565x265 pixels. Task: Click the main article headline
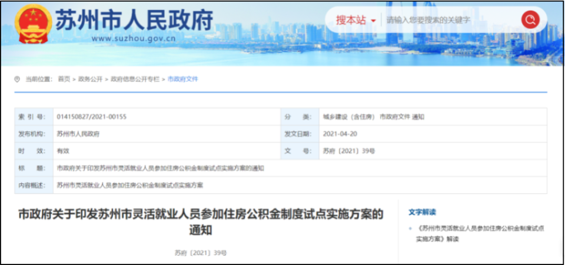tap(201, 222)
